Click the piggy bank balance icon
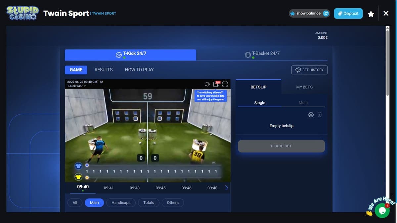397x223 pixels. point(292,14)
